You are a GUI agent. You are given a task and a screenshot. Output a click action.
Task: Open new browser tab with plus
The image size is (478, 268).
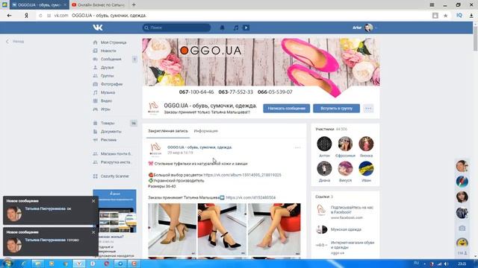tap(134, 5)
